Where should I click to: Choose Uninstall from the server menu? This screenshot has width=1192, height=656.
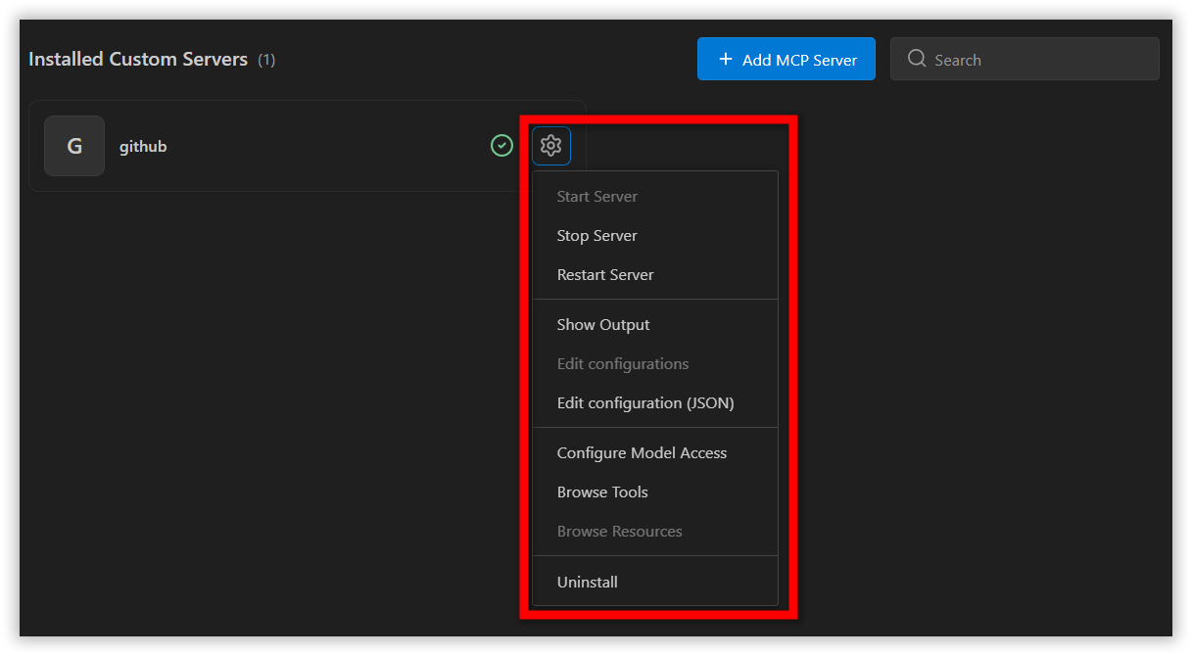pos(587,582)
